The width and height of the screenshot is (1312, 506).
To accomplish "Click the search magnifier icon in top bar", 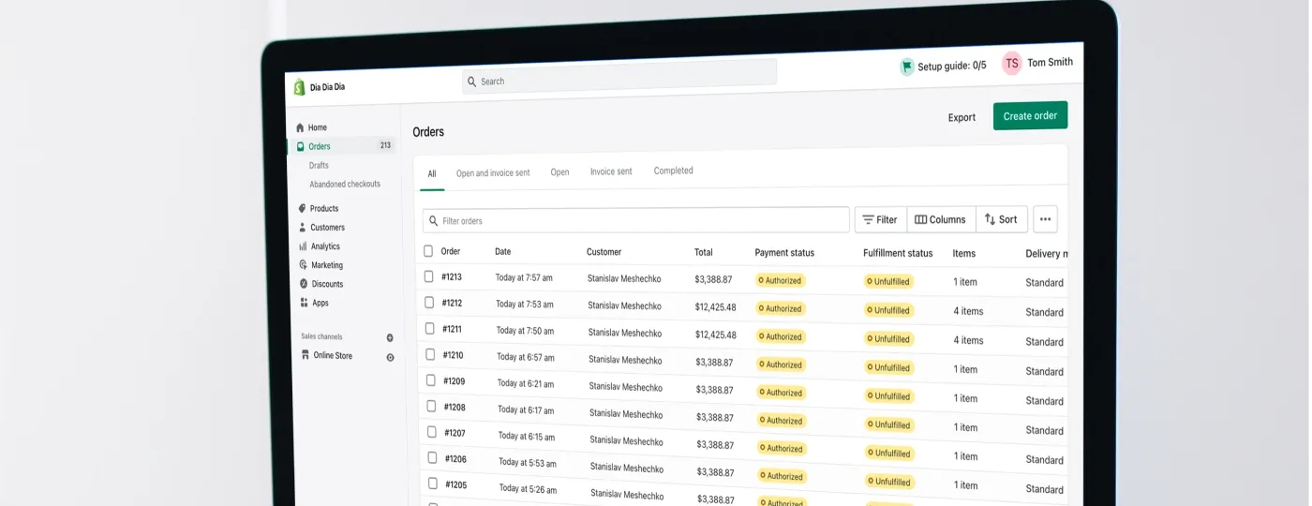I will 472,82.
